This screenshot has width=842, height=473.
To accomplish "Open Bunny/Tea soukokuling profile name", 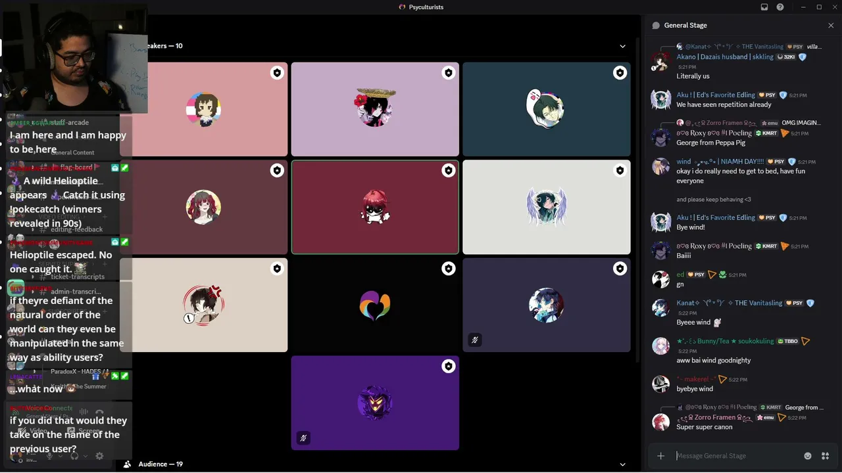I will pos(725,342).
